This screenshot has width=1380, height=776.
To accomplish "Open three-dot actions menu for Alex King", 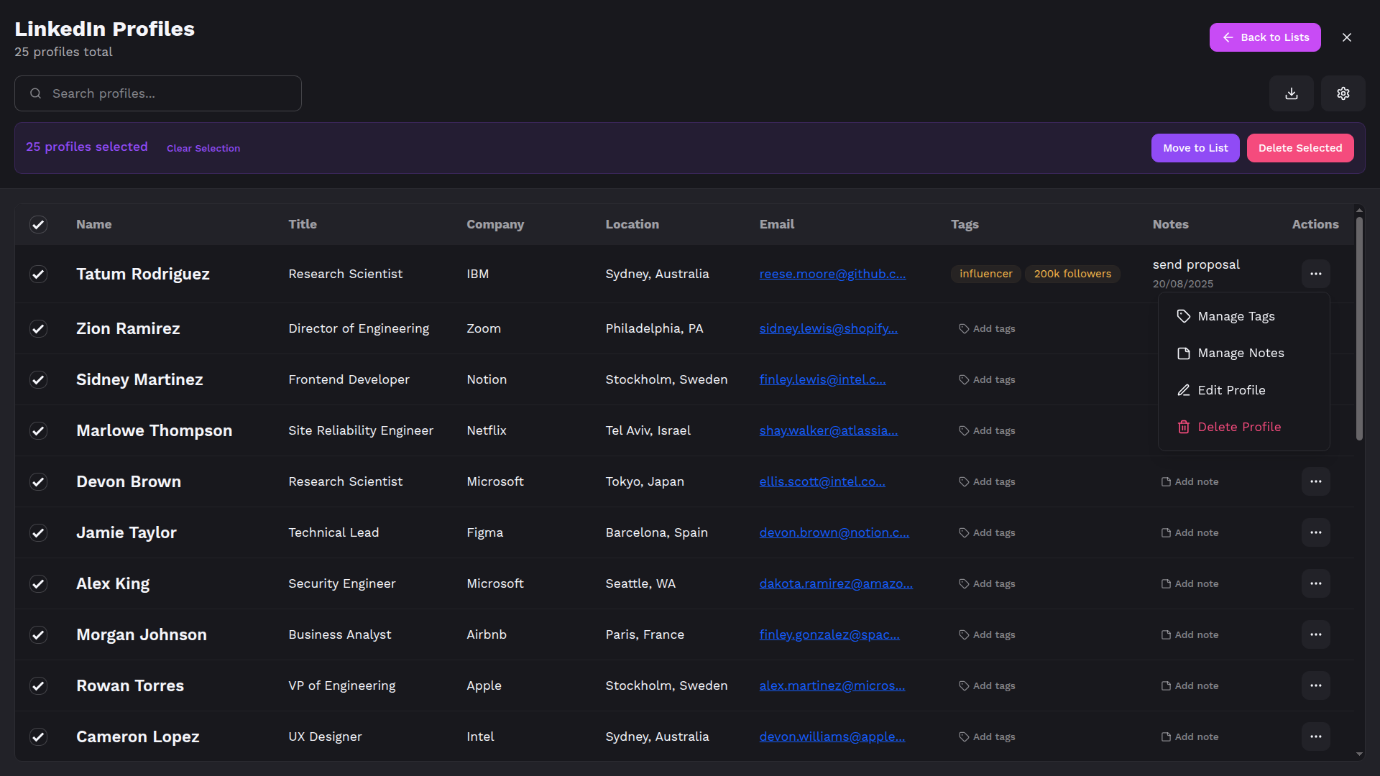I will (1315, 584).
